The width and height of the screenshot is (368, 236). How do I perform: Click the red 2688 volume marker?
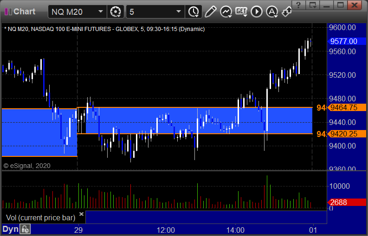[x=347, y=202]
